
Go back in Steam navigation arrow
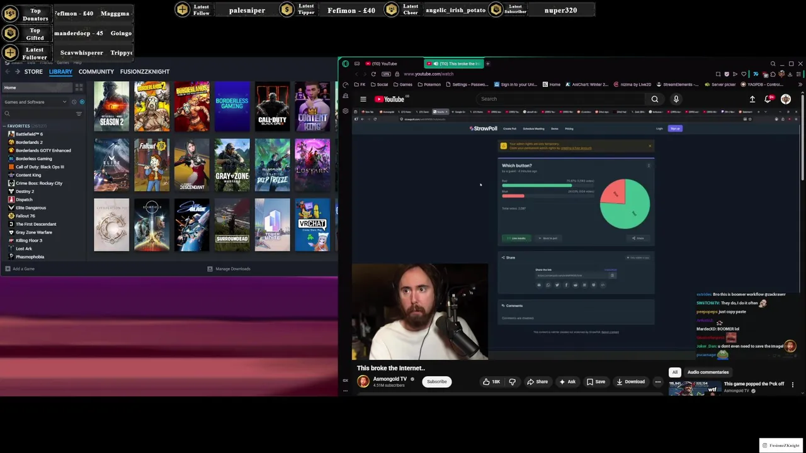[8, 72]
